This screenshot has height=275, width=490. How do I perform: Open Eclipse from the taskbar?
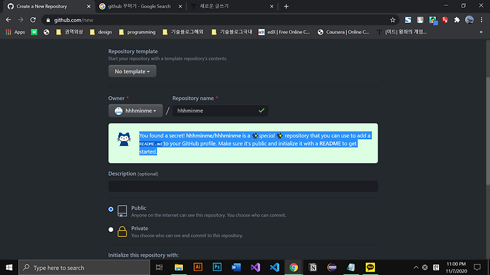(x=332, y=268)
